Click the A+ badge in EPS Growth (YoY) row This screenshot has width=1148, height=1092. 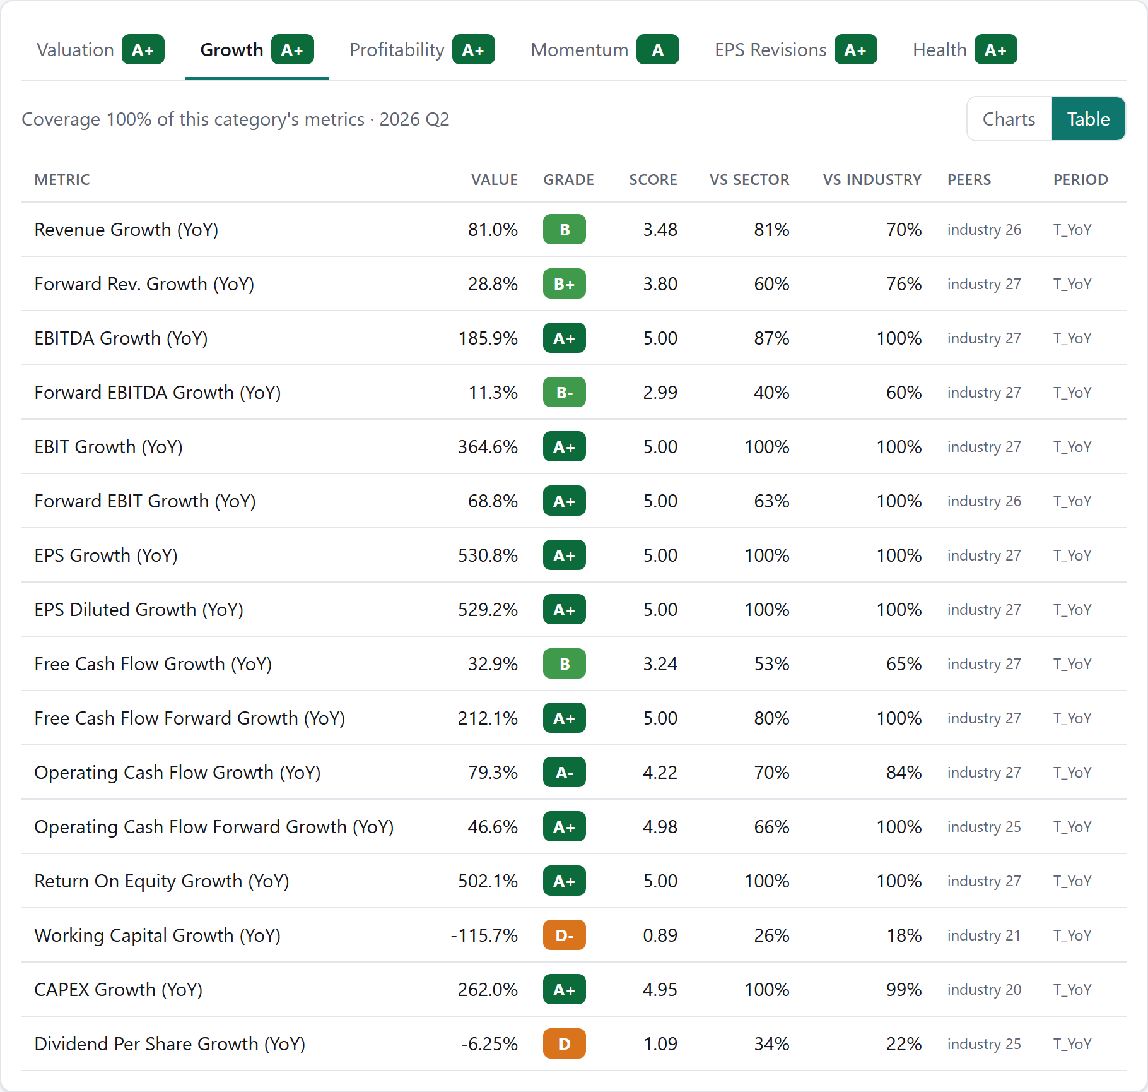point(565,555)
